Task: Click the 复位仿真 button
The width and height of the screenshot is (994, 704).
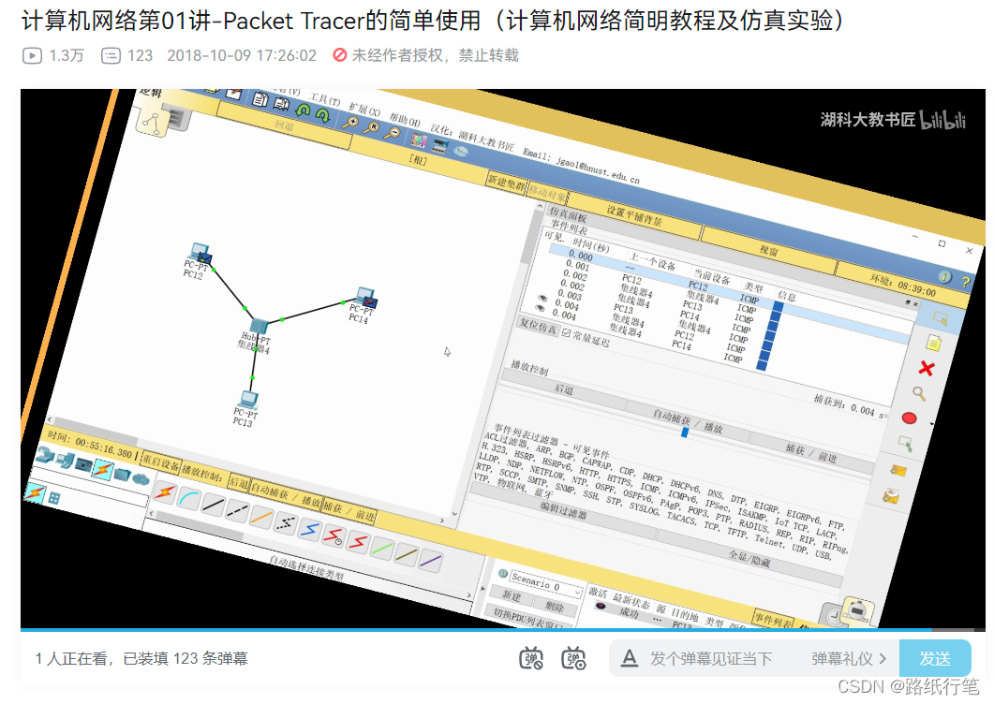Action: coord(538,327)
